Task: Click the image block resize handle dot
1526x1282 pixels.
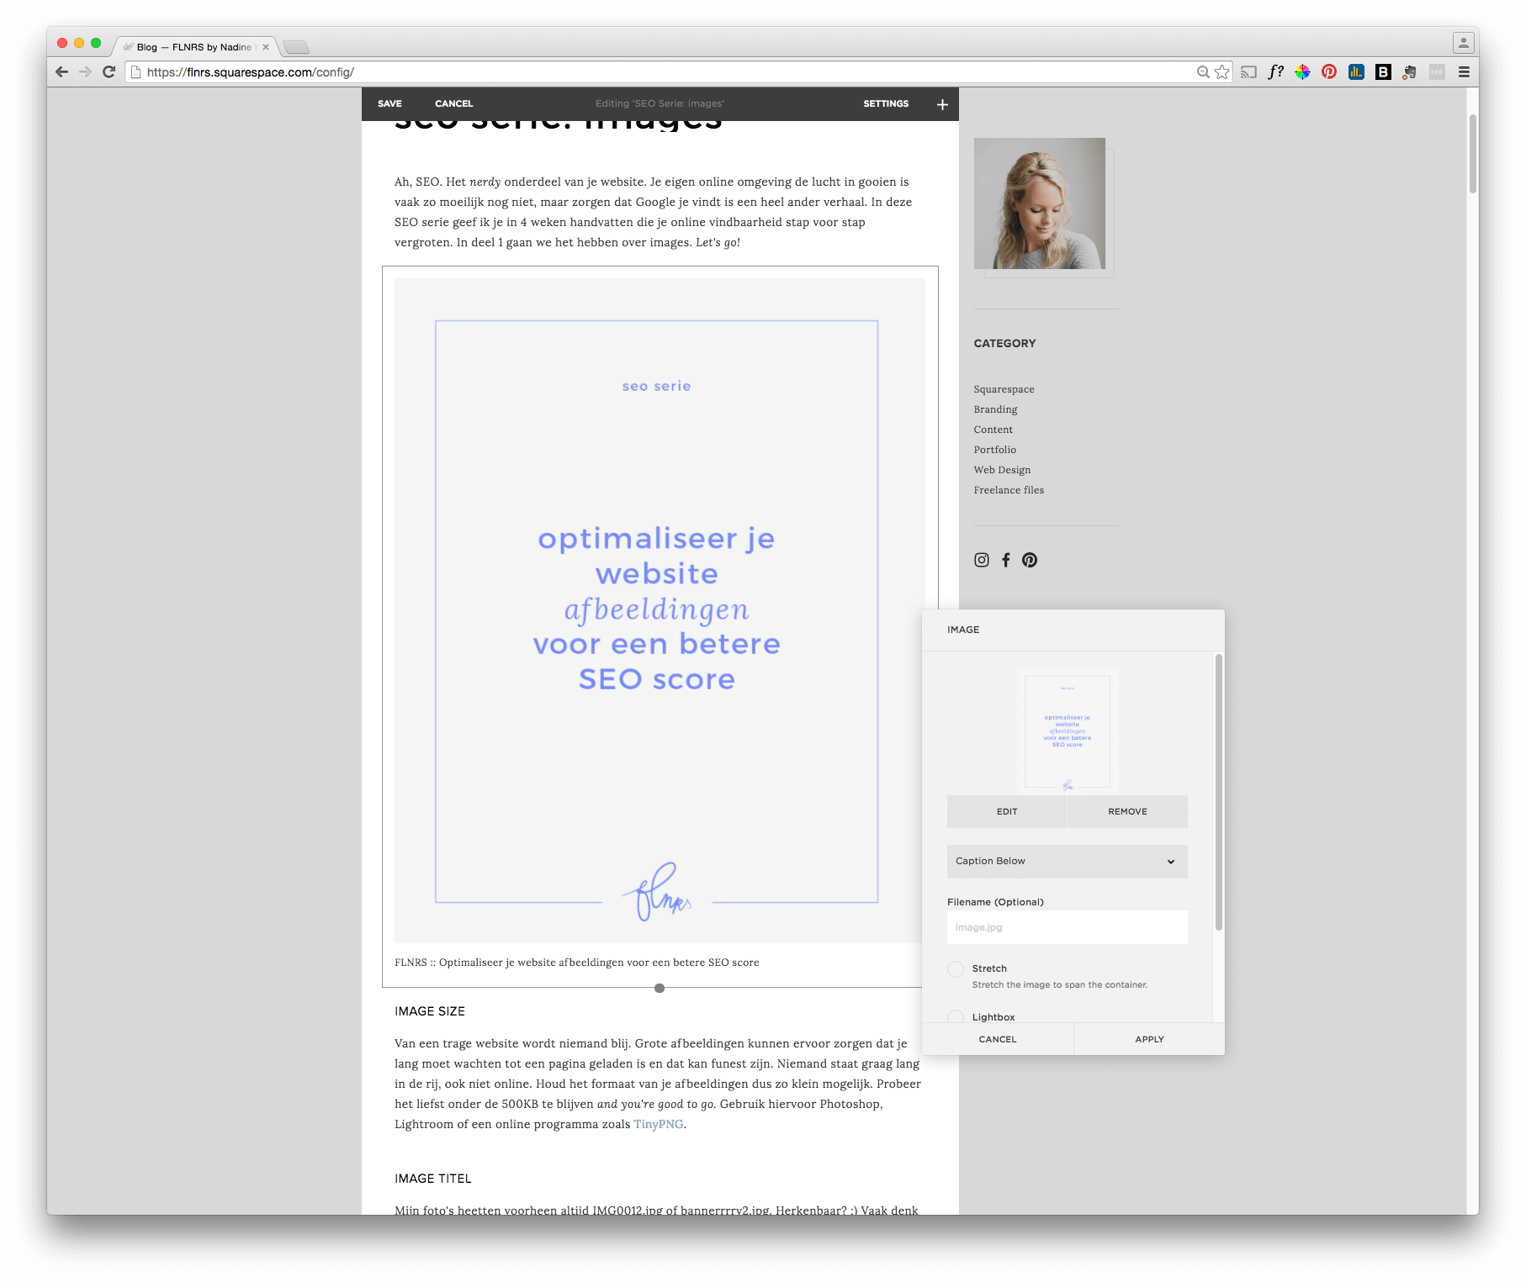Action: [660, 989]
